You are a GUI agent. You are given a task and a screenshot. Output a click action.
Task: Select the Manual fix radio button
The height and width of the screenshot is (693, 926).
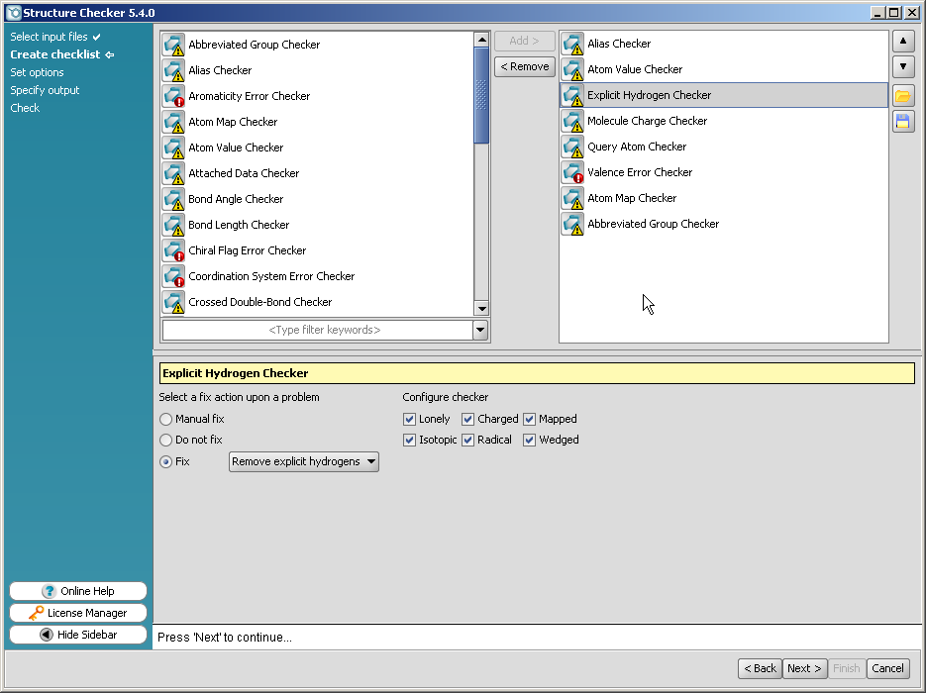click(x=166, y=419)
